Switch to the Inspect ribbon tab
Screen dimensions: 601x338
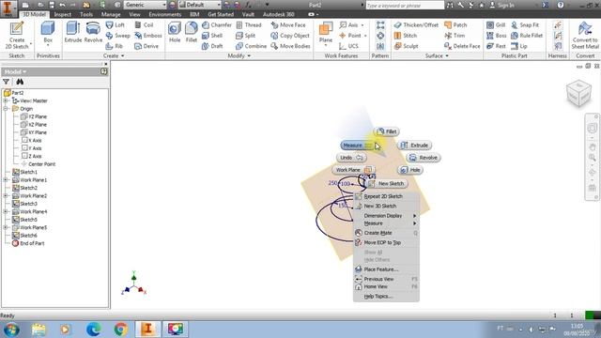pos(63,14)
